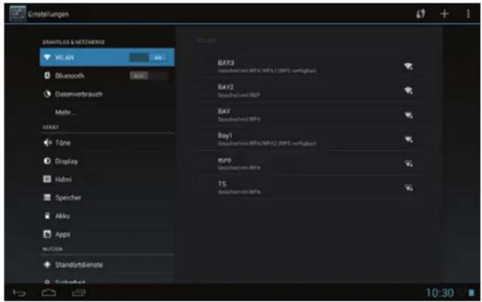Click the Hdmi icon
The width and height of the screenshot is (482, 302).
(47, 179)
